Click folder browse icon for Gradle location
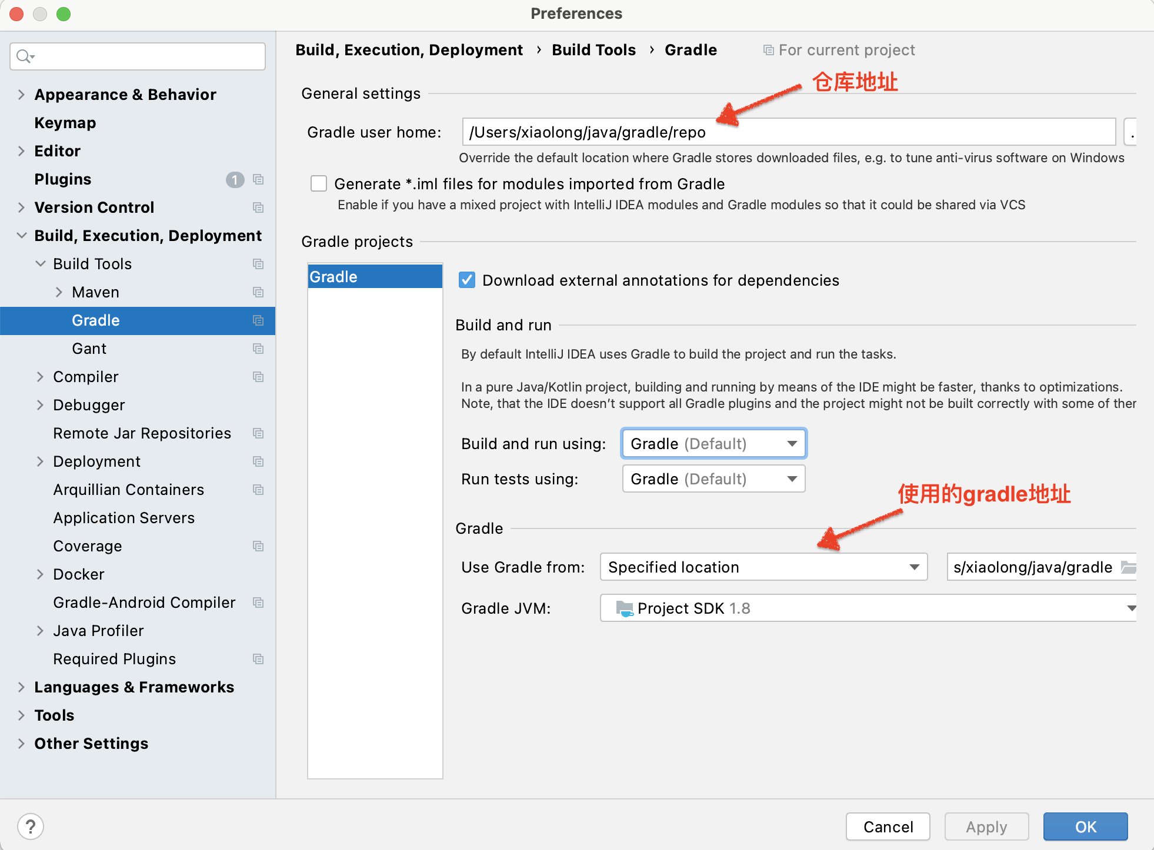This screenshot has width=1154, height=850. [1128, 567]
